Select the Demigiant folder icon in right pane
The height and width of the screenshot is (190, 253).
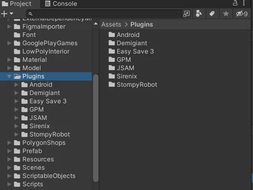(x=112, y=43)
